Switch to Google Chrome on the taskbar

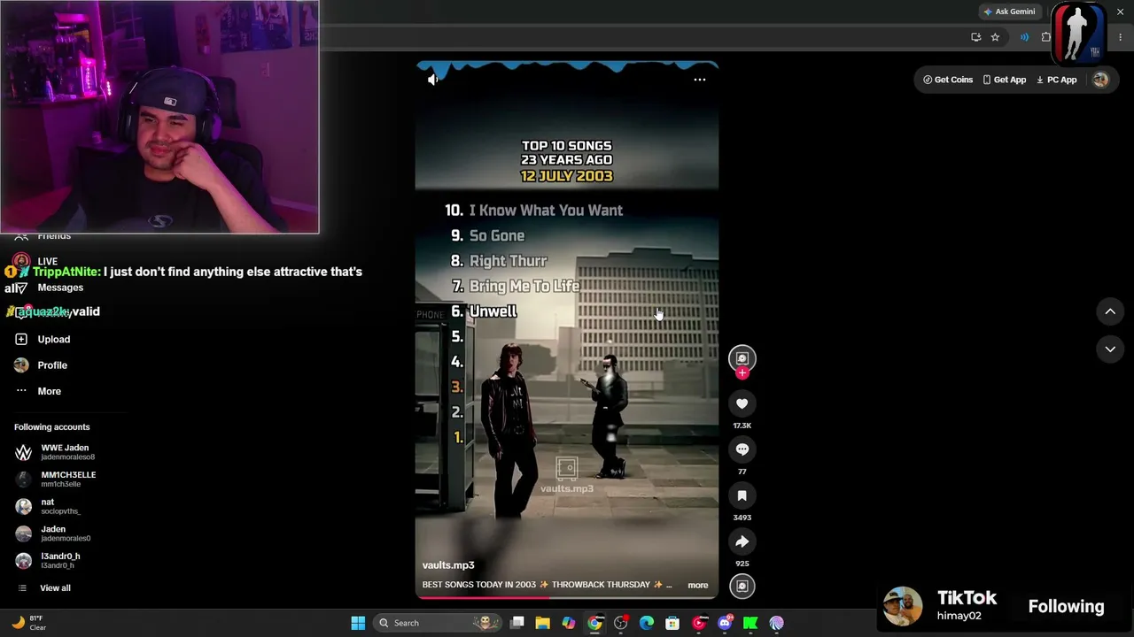(594, 623)
